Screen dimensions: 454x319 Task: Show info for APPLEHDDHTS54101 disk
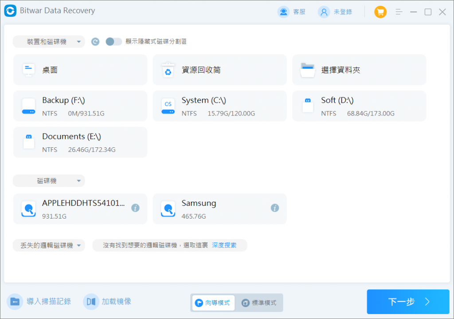click(x=135, y=208)
